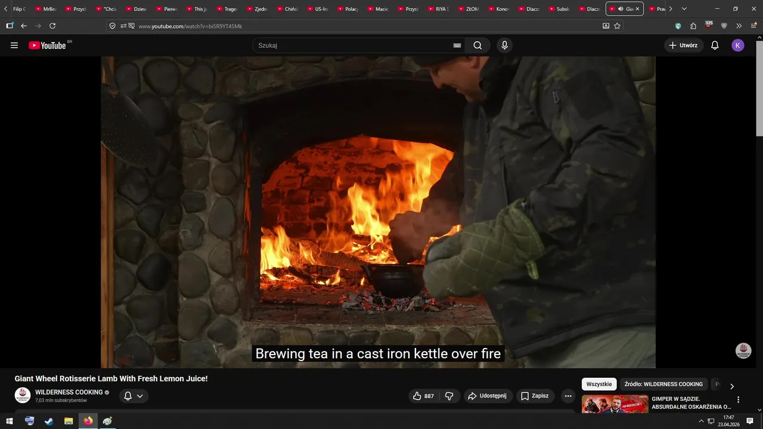Show hidden system tray icons
The image size is (763, 429).
point(702,421)
